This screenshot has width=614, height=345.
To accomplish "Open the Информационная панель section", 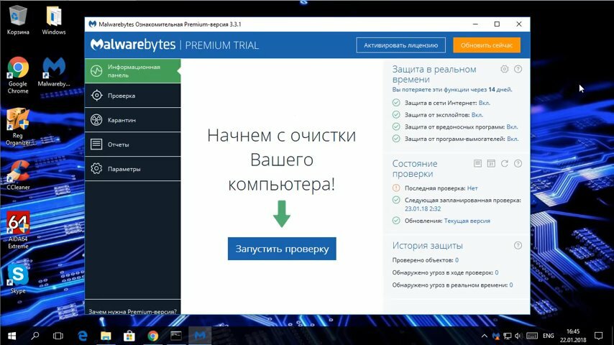I will click(x=133, y=71).
